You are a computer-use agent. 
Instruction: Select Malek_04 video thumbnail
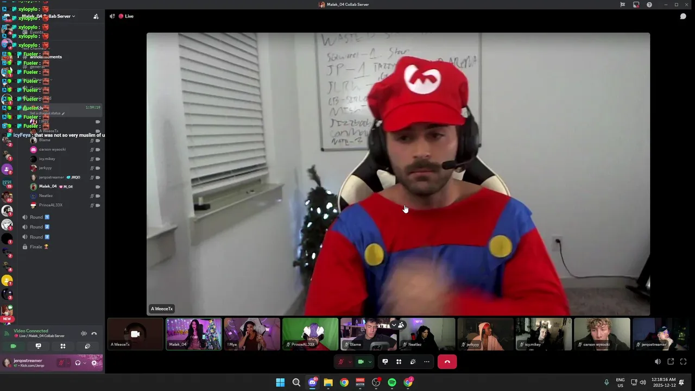pos(194,334)
